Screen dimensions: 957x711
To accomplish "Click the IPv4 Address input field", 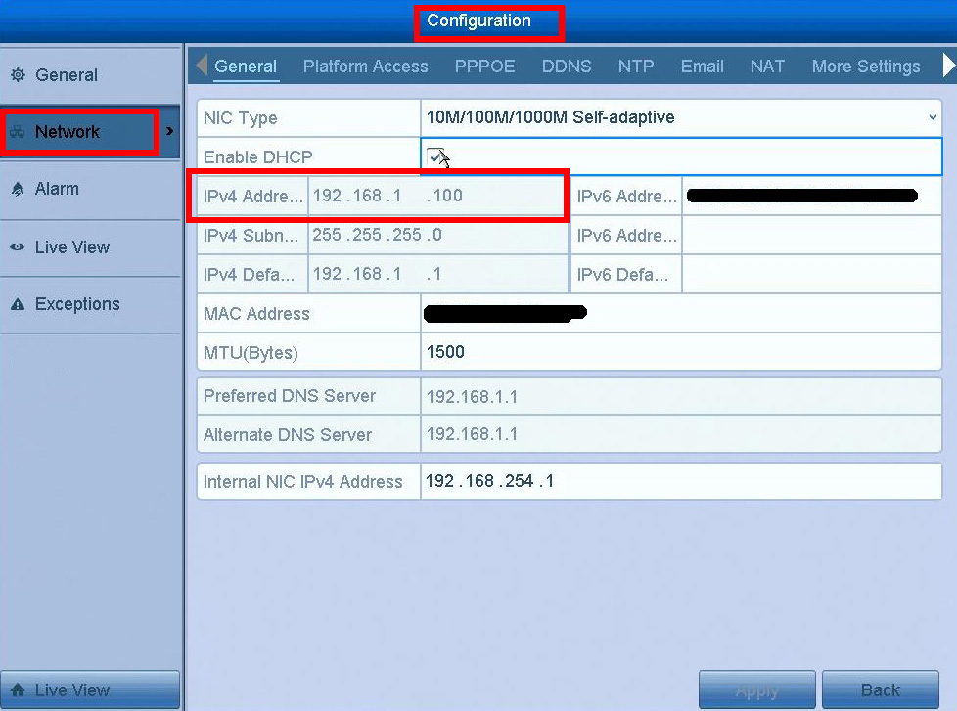I will [437, 195].
